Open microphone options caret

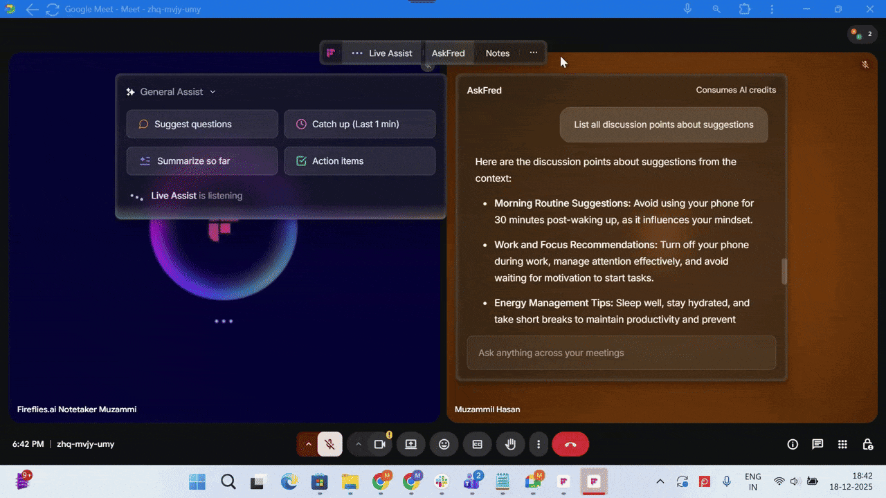coord(309,444)
